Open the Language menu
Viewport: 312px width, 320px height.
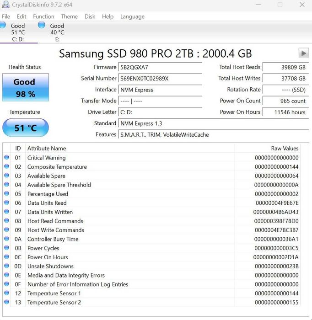click(x=132, y=16)
